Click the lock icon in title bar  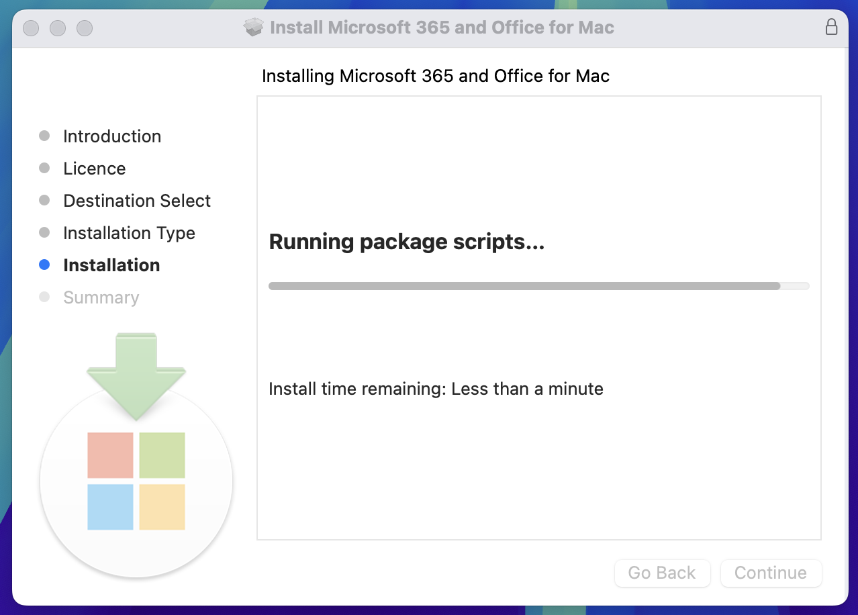tap(831, 28)
